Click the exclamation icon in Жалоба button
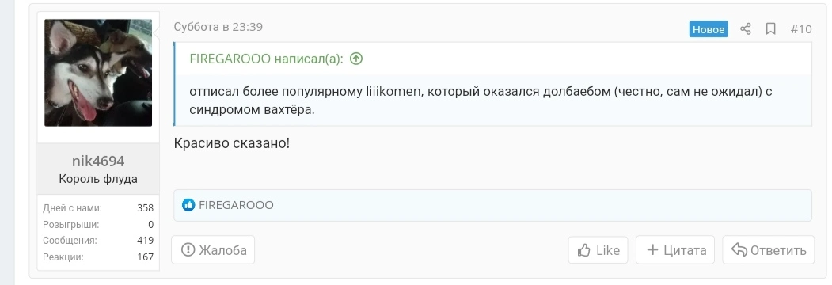Screen dimensions: 832x285 click(188, 249)
